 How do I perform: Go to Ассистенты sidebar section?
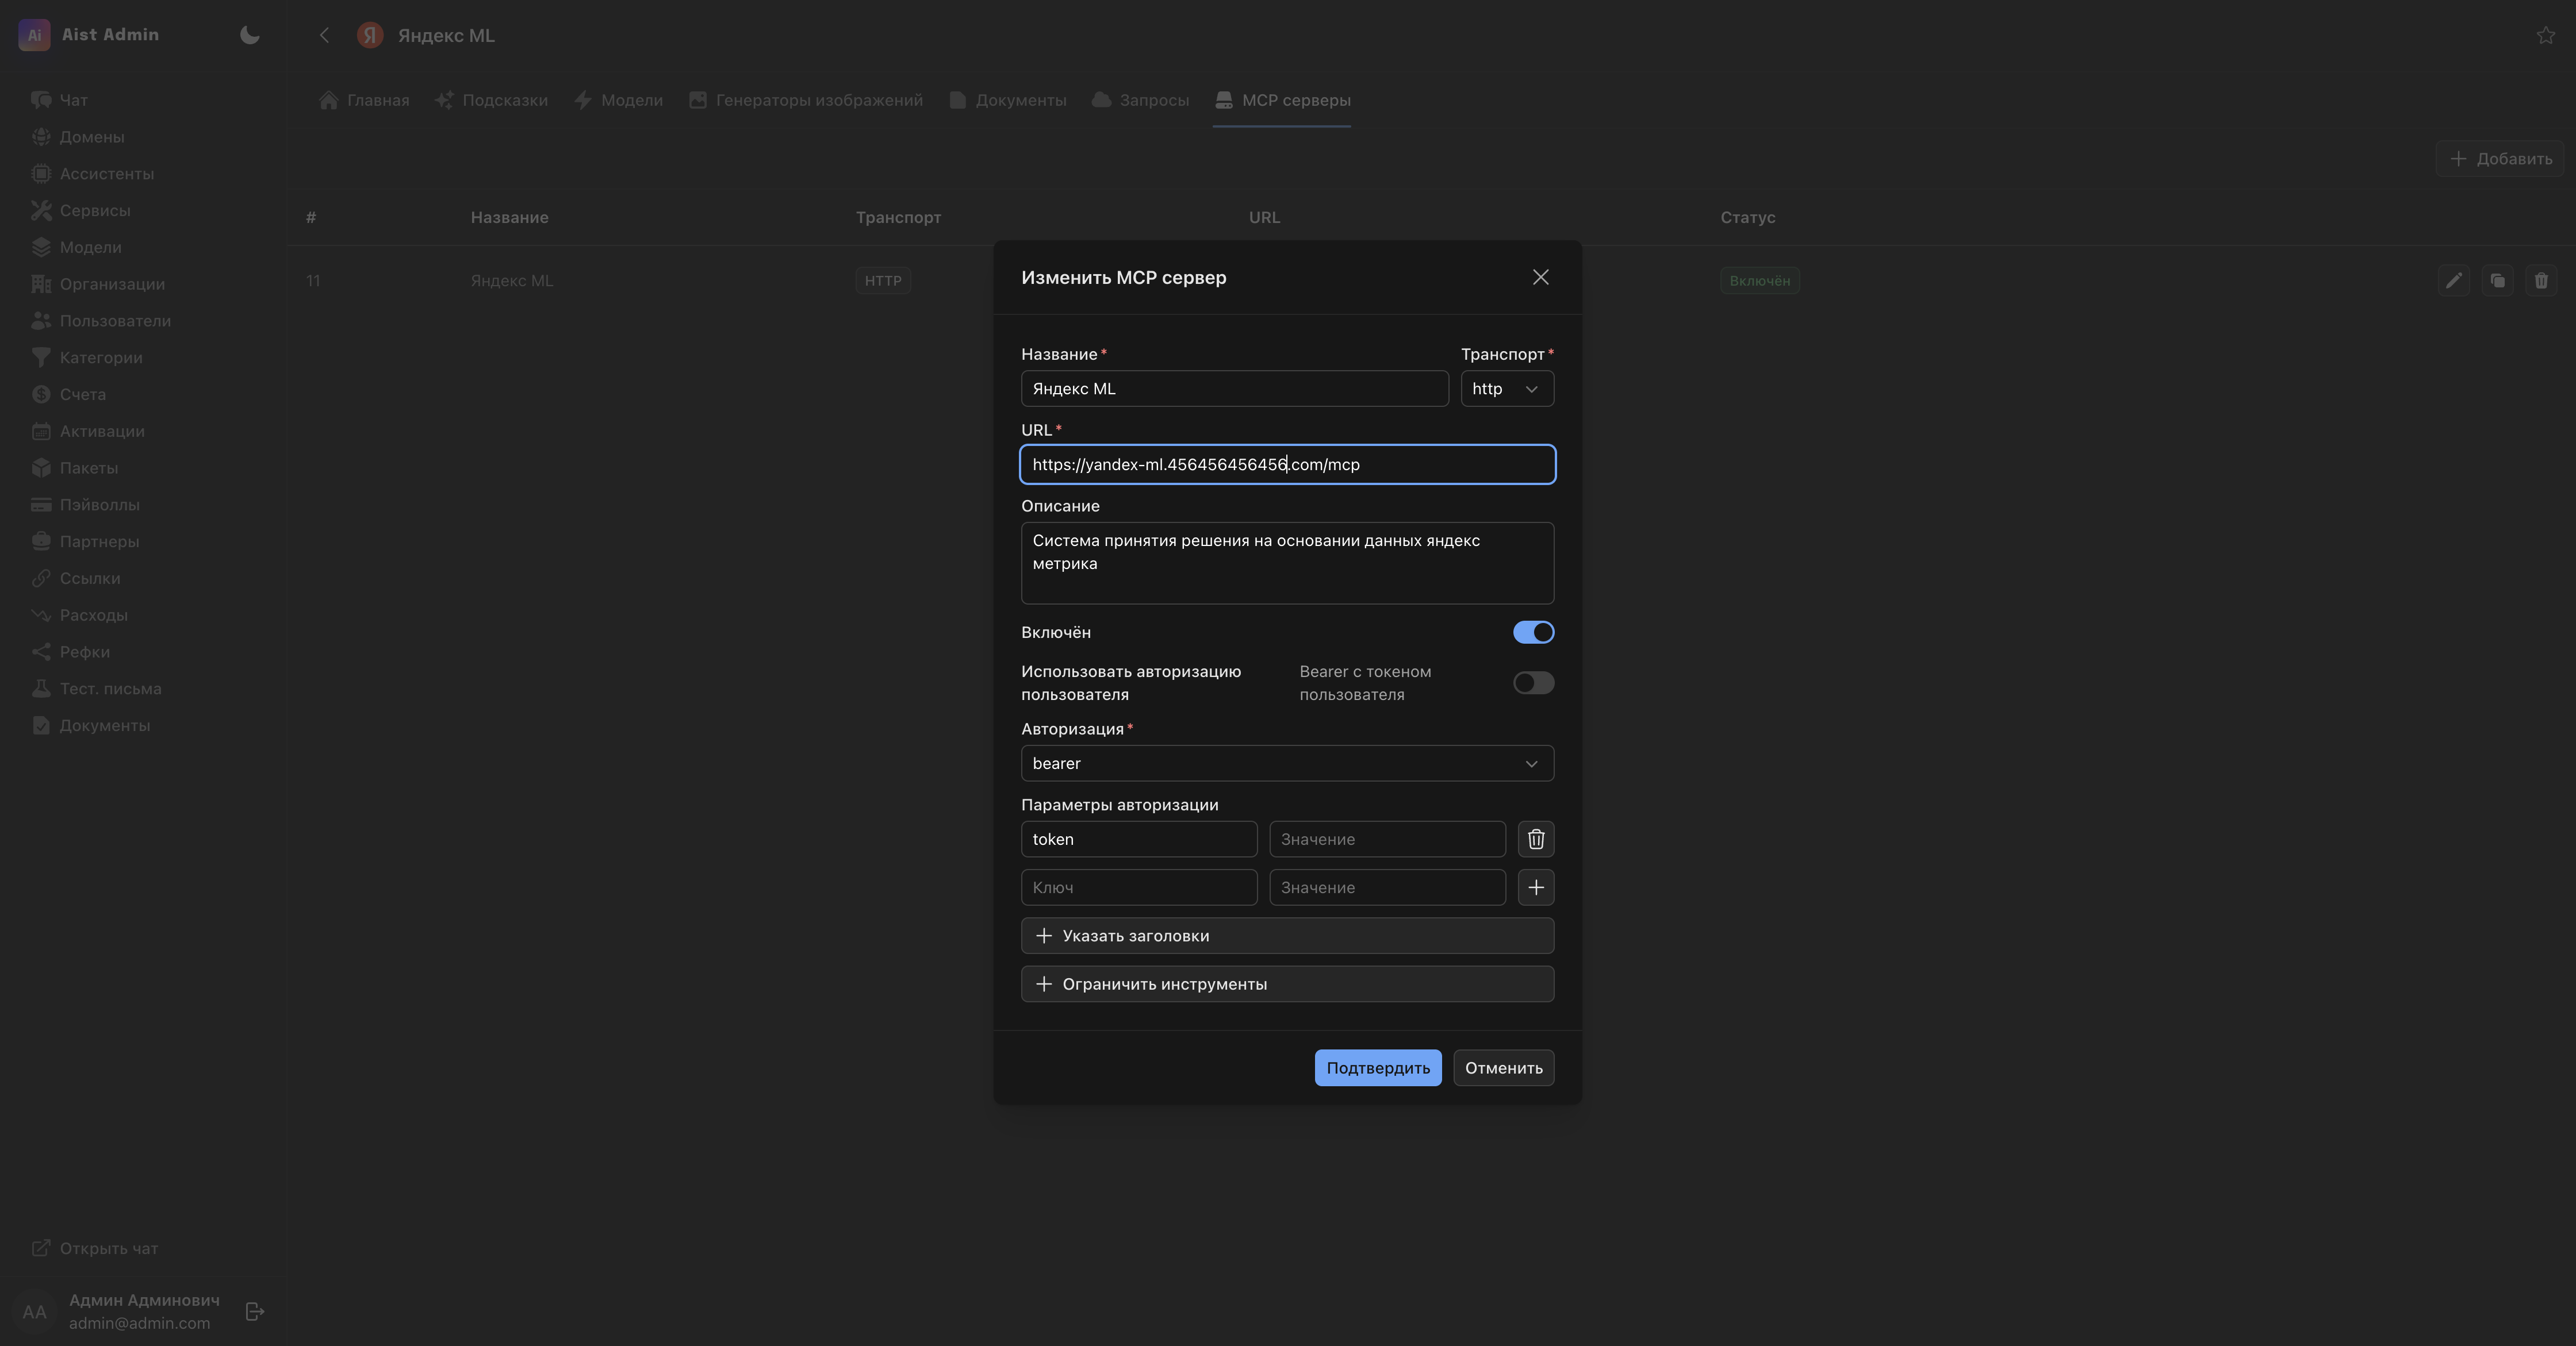point(92,174)
